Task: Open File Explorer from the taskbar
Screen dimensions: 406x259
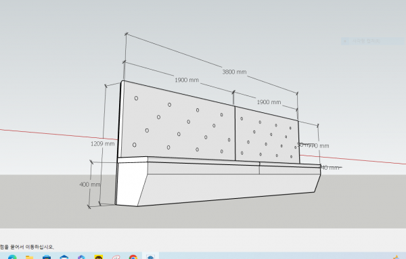Action: click(30, 257)
